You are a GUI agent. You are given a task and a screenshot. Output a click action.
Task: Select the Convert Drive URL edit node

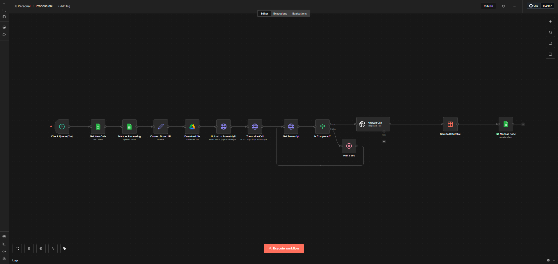(161, 126)
